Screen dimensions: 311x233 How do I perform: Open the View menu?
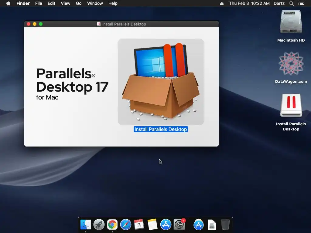[x=66, y=3]
